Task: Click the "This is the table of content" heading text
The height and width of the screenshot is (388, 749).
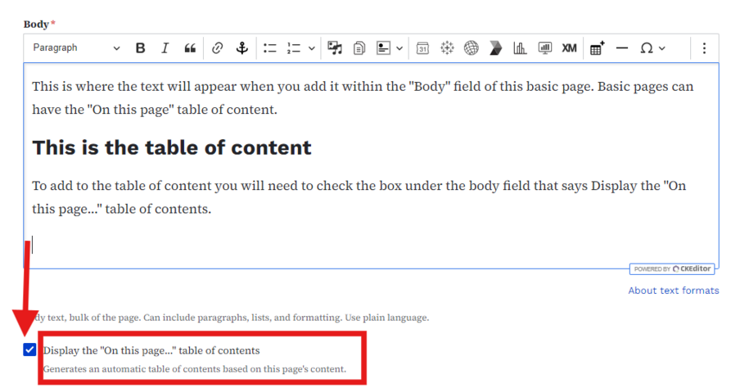Action: pyautogui.click(x=172, y=148)
